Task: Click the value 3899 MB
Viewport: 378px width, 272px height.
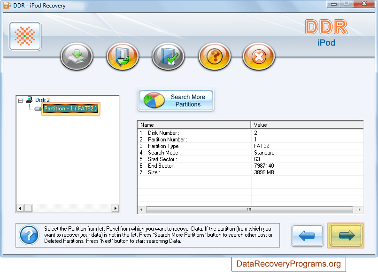Action: click(264, 172)
